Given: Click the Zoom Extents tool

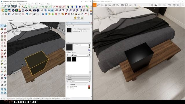Looking at the screenshot, I should pos(2,78).
